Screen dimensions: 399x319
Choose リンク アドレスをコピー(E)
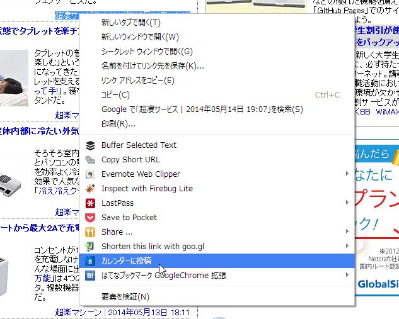tap(217, 81)
